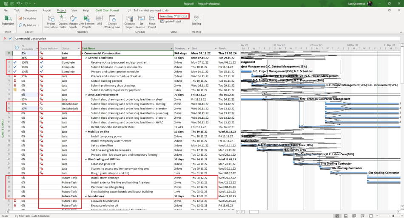Collapse the ribbon with arrow
404x218 pixels.
coord(401,32)
